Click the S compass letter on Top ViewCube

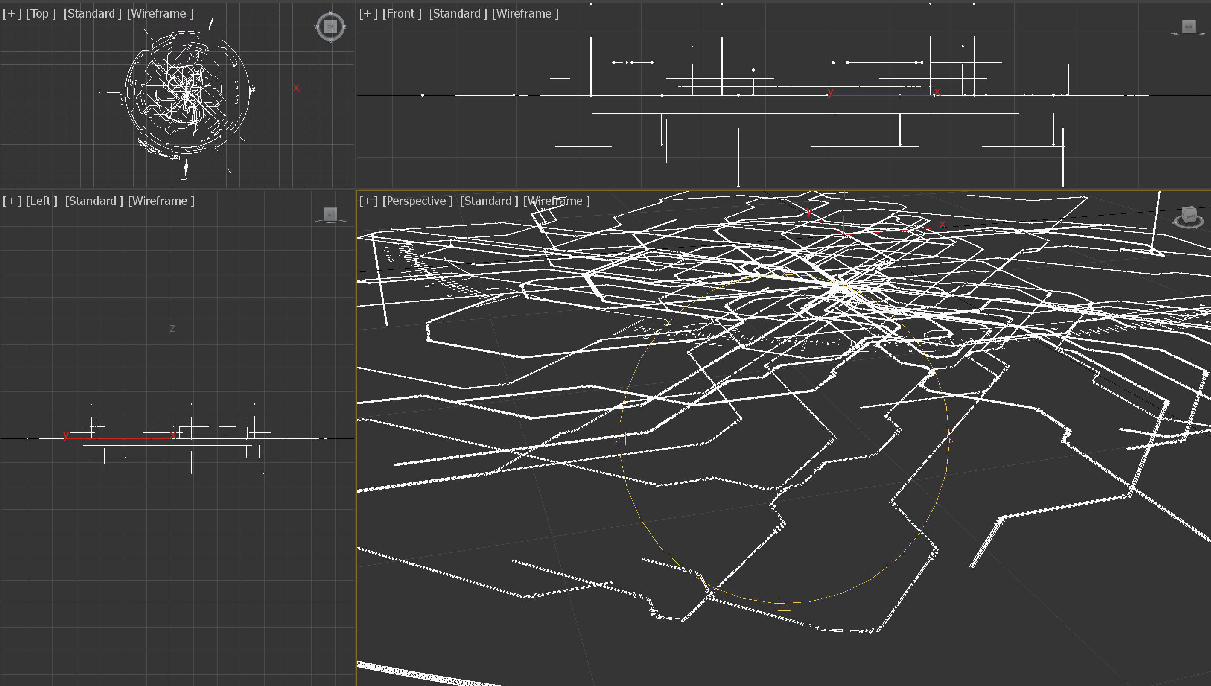331,41
